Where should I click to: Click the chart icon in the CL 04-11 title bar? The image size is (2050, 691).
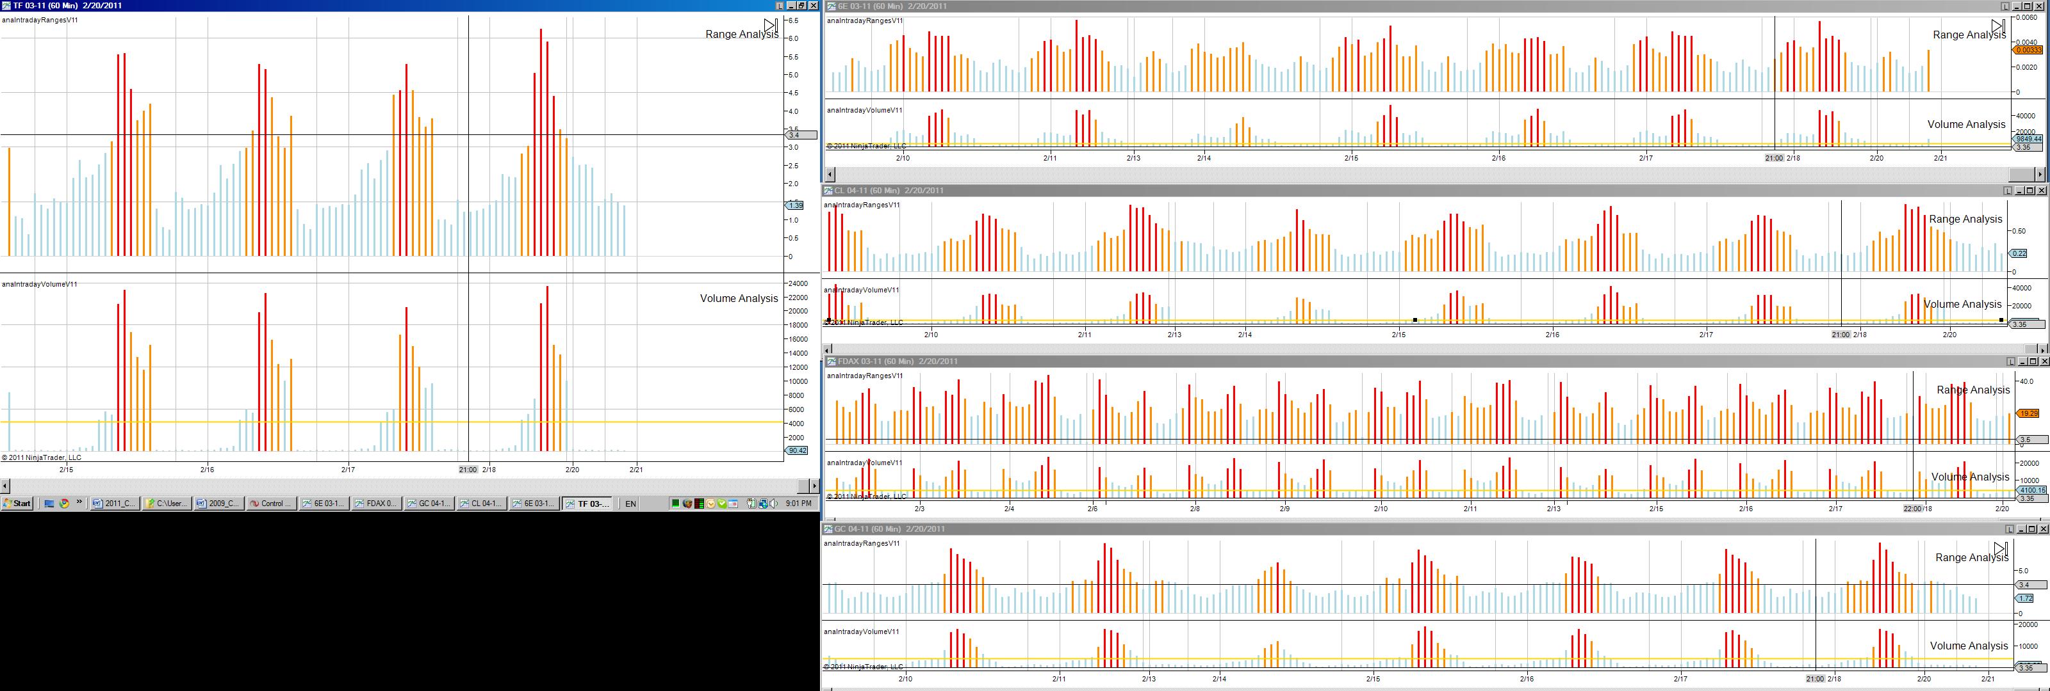pos(828,191)
